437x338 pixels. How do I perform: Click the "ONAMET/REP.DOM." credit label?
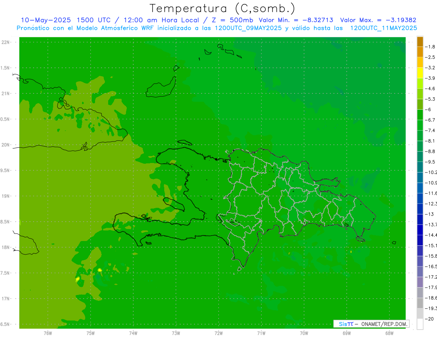[x=384, y=324]
